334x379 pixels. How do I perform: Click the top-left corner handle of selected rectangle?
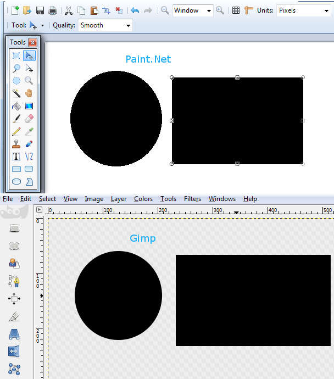click(172, 77)
